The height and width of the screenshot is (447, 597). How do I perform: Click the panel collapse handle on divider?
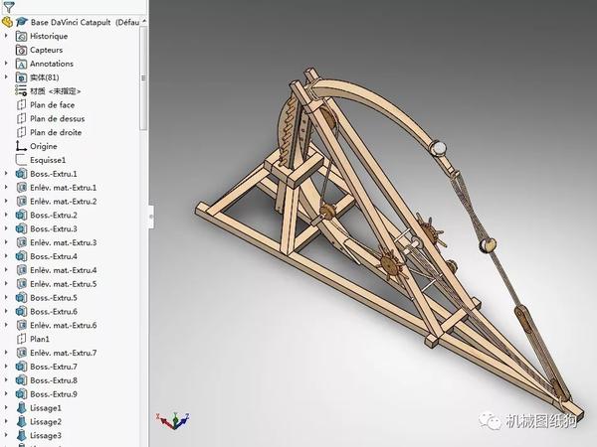pyautogui.click(x=151, y=217)
